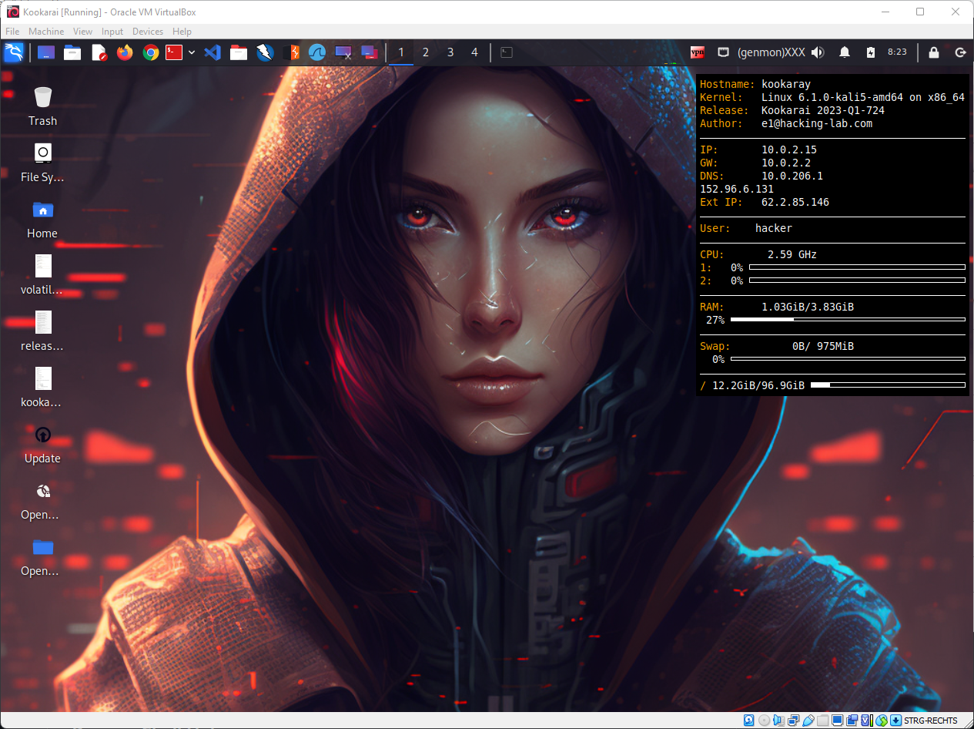Click the Ext IP 62.2.85.146 line
This screenshot has width=974, height=729.
[x=765, y=202]
